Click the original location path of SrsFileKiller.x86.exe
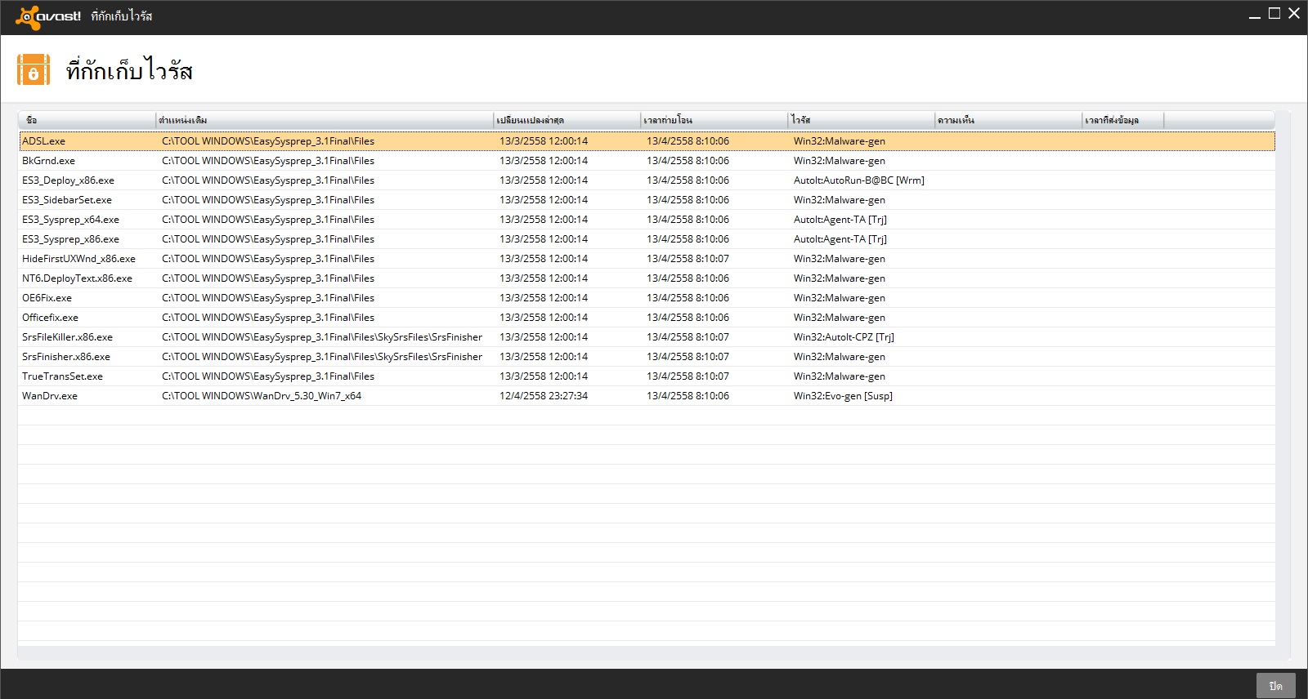Screen dimensions: 1308x699 [322, 337]
